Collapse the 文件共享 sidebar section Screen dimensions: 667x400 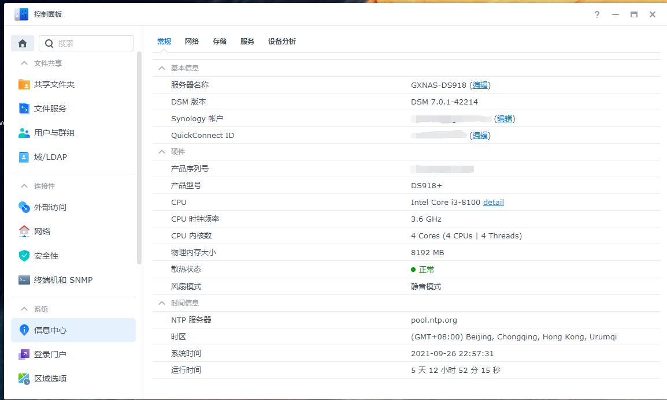coord(24,63)
